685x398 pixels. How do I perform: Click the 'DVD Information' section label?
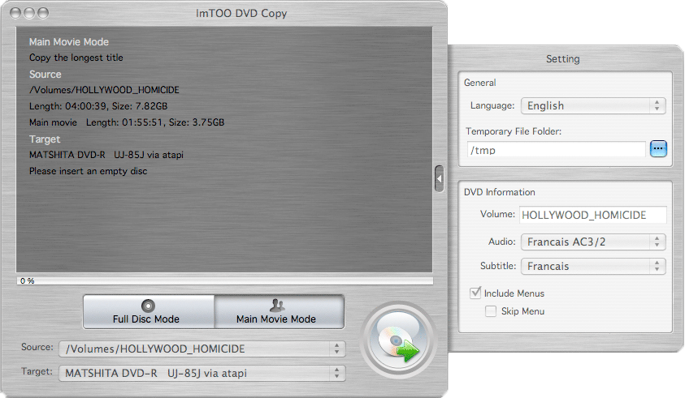(500, 192)
